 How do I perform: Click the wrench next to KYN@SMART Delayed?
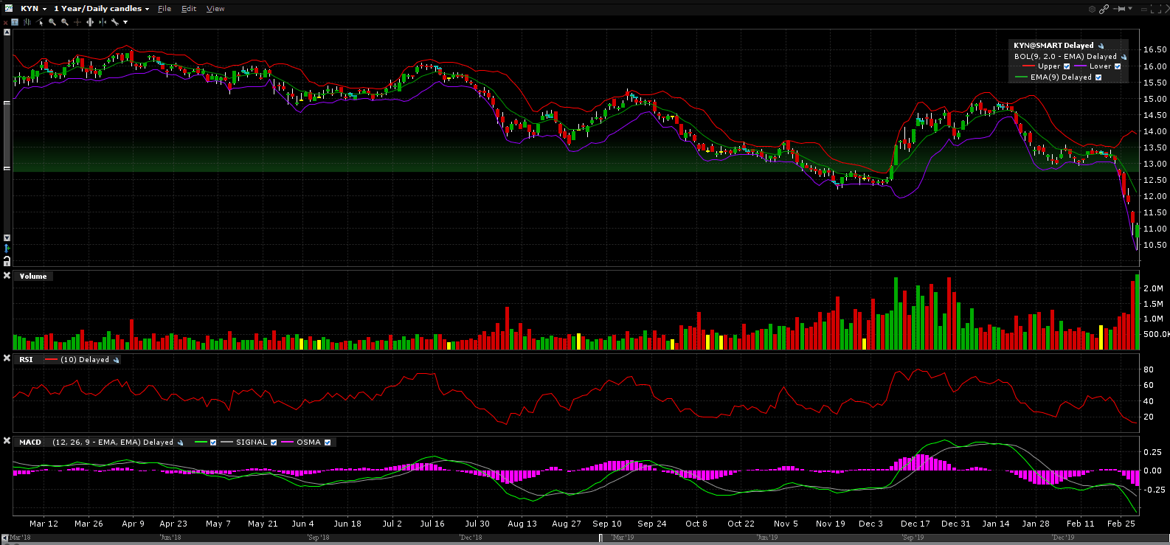tap(1101, 46)
